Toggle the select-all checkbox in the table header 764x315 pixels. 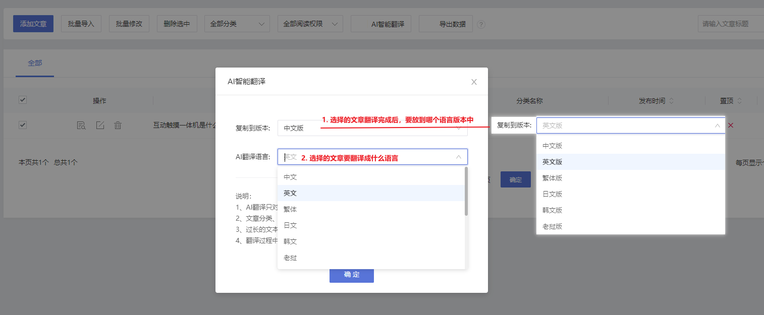[x=22, y=100]
